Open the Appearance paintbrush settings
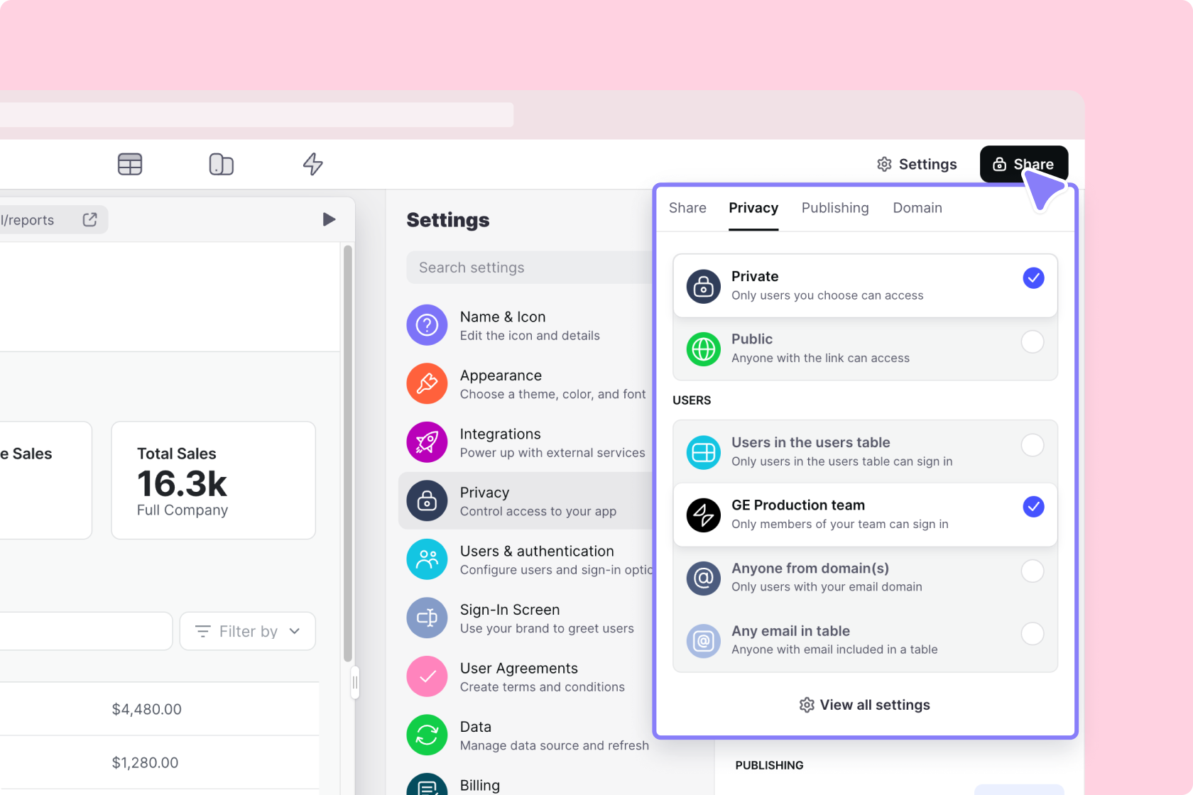This screenshot has height=795, width=1193. click(427, 383)
